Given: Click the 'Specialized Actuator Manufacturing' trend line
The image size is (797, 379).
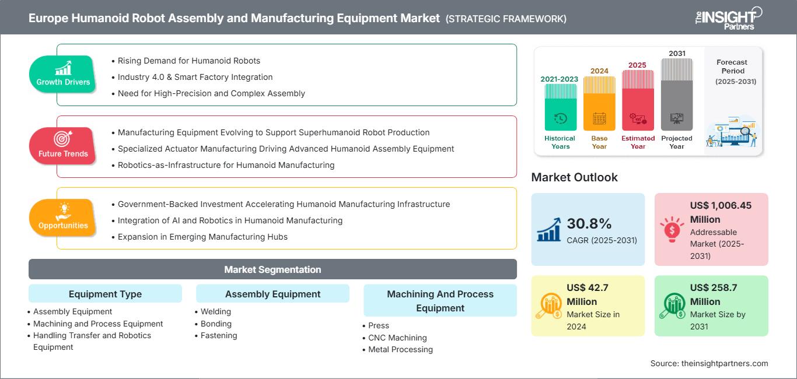Looking at the screenshot, I should point(286,149).
